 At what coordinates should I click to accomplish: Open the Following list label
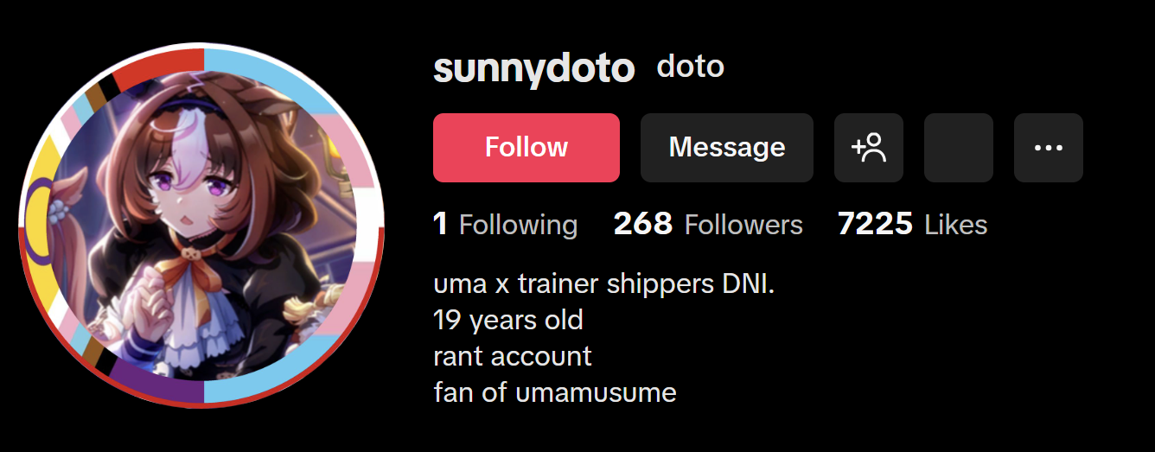click(x=518, y=225)
